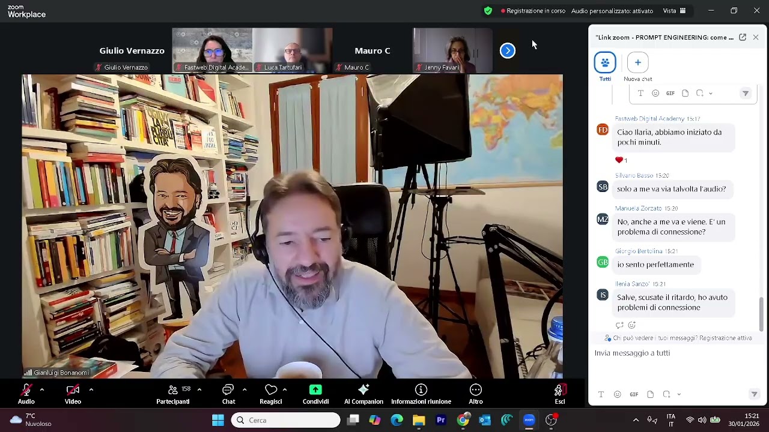Open Microsoft Edge from taskbar

pos(397,420)
